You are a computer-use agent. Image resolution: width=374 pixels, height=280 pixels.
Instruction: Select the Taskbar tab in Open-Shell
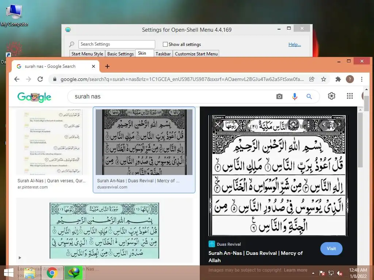click(x=163, y=54)
